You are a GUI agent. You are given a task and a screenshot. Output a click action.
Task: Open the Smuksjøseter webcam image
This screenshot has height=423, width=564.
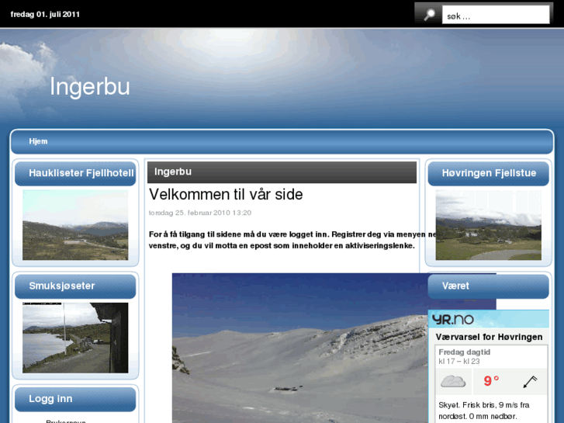tap(75, 338)
